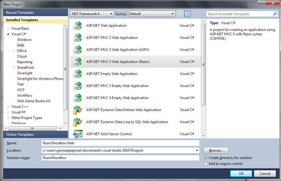Screen dimensions: 281x181
Task: Select XNA Game Studio 4.0 category
Action: tap(34, 101)
